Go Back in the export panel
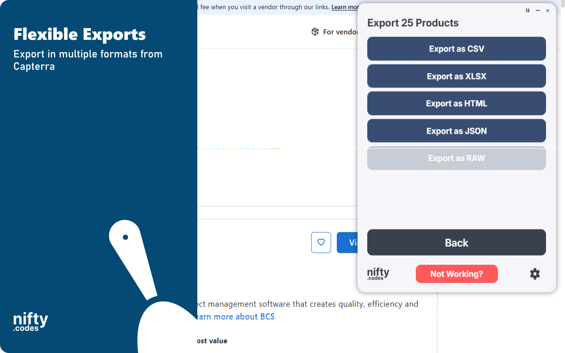Image resolution: width=565 pixels, height=353 pixels. tap(456, 242)
